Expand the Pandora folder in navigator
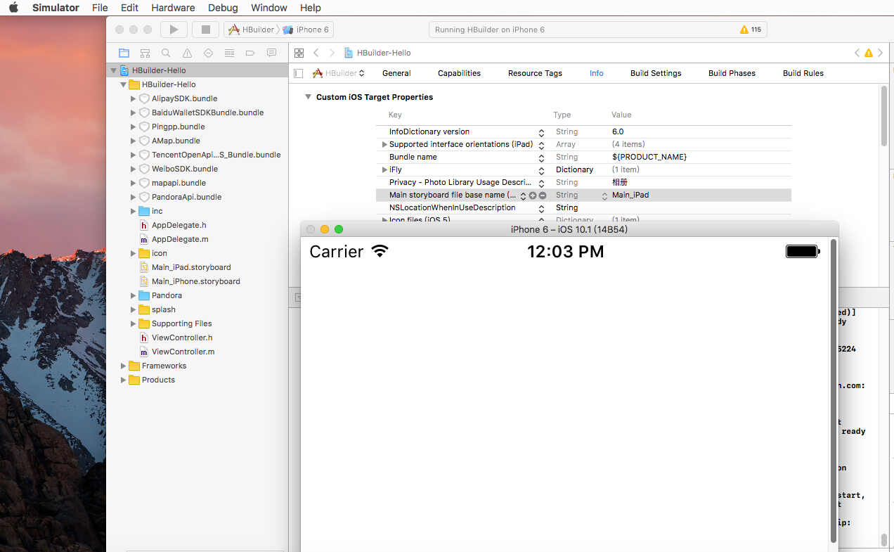Viewport: 894px width, 552px height. pos(134,295)
